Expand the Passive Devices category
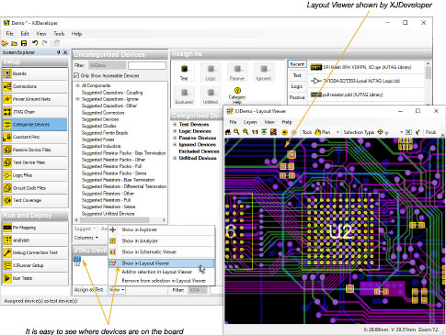 coord(175,138)
